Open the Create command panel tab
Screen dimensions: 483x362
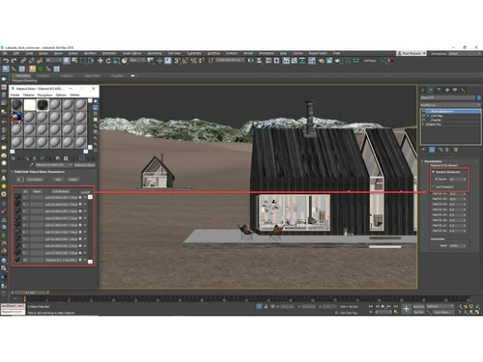coord(423,90)
